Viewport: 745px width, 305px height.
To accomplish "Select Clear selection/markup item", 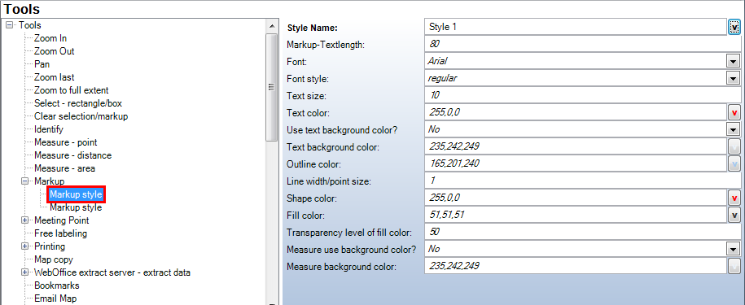I will click(81, 116).
